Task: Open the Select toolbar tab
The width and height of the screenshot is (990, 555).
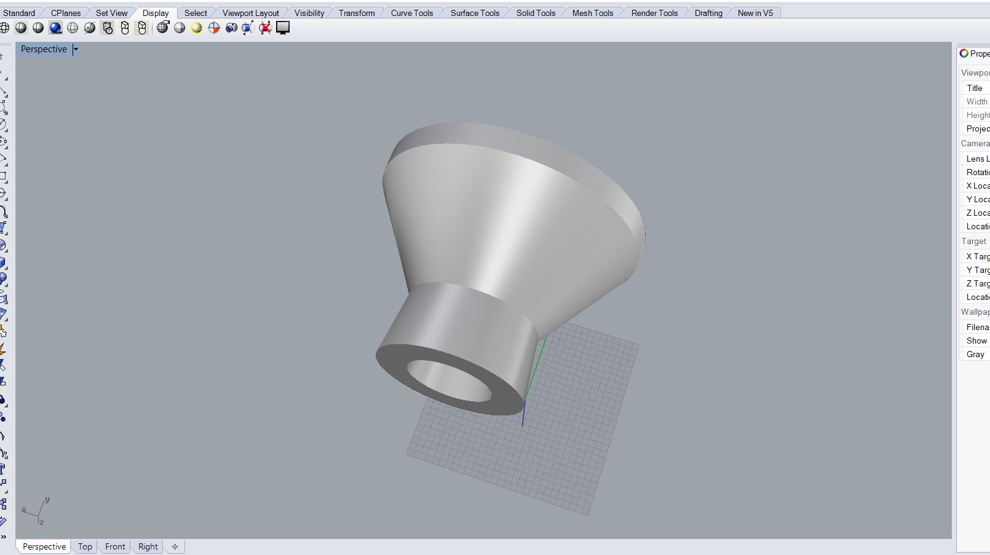Action: [196, 13]
